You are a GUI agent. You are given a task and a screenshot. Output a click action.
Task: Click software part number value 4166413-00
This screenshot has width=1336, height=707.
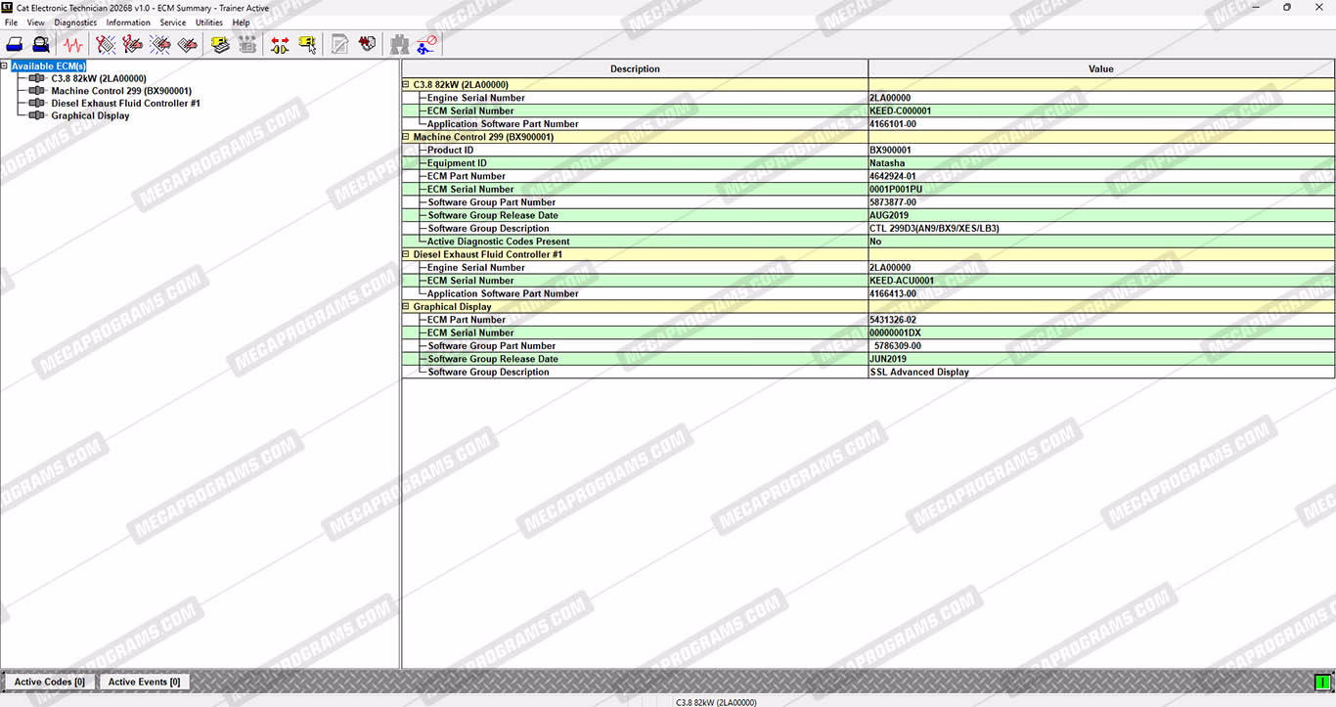click(x=893, y=293)
